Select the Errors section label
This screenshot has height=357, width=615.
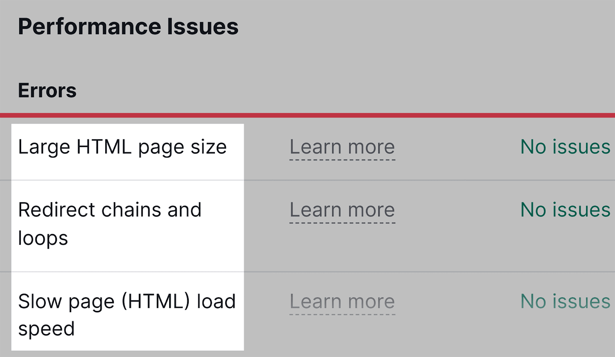click(x=47, y=91)
